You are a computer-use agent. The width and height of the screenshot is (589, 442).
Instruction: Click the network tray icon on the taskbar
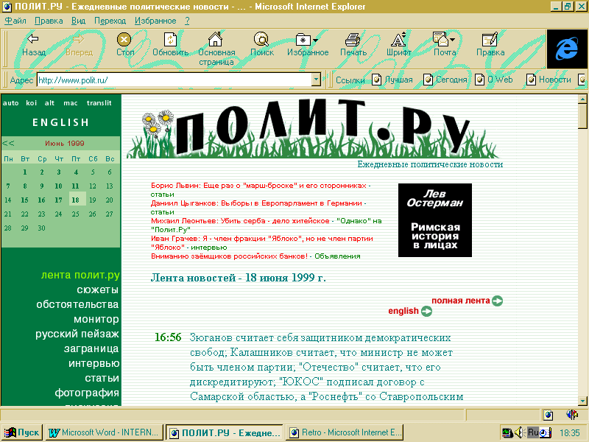[x=507, y=432]
